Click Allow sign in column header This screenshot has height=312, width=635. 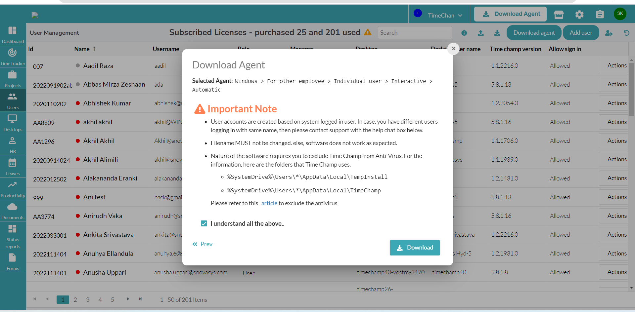pyautogui.click(x=565, y=49)
